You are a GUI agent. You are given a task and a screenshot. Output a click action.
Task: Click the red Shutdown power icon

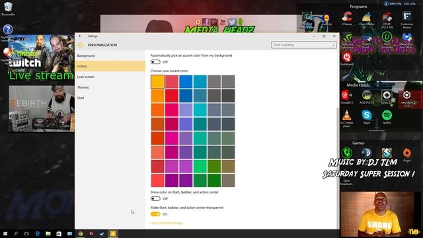pos(346,58)
